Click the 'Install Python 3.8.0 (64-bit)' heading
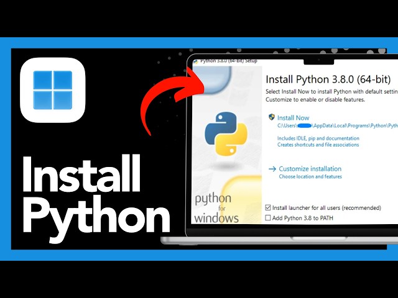 [x=328, y=79]
